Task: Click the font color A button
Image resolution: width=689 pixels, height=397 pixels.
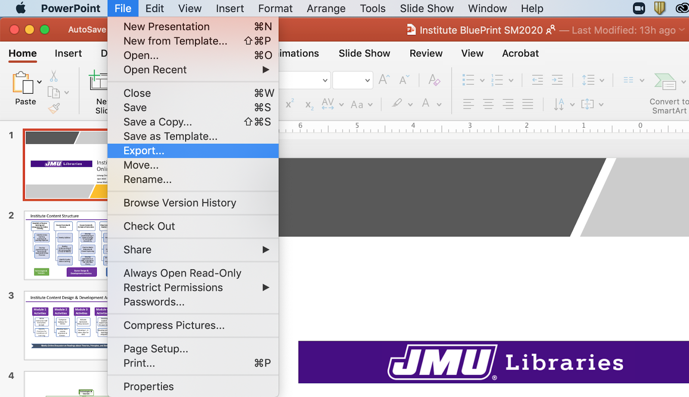Action: [x=426, y=103]
